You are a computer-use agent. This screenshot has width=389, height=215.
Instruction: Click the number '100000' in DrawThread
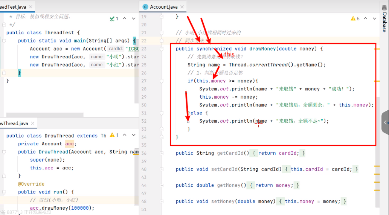coord(80,208)
